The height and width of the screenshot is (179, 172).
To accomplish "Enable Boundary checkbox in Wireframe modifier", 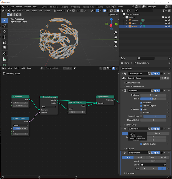I will click(x=141, y=103).
